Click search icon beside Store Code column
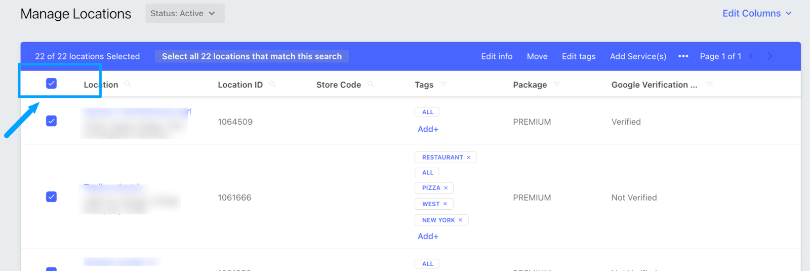This screenshot has height=271, width=810. coord(371,84)
